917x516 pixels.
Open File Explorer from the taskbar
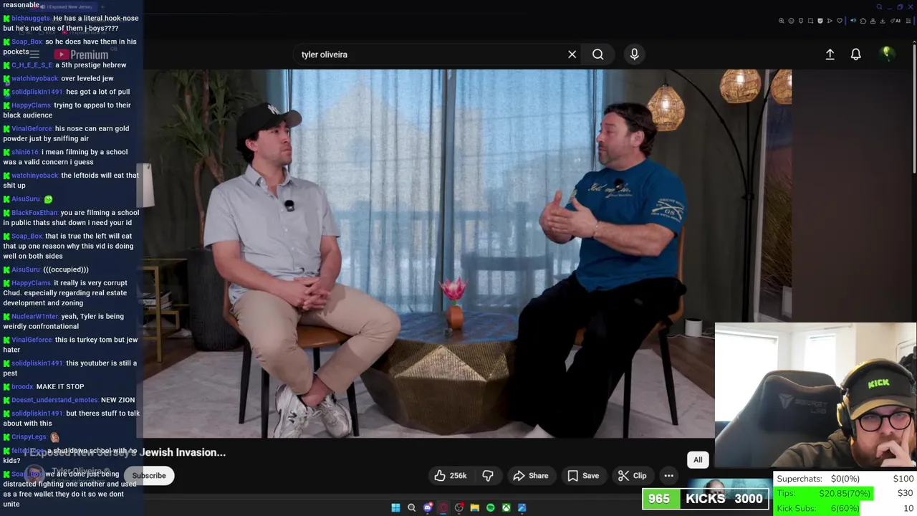coord(474,507)
